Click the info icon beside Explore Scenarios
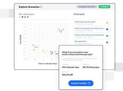Screen dimensions: 123x91 coord(41,7)
